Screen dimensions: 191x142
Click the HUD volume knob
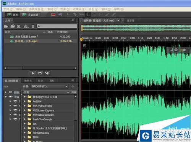tap(176, 50)
